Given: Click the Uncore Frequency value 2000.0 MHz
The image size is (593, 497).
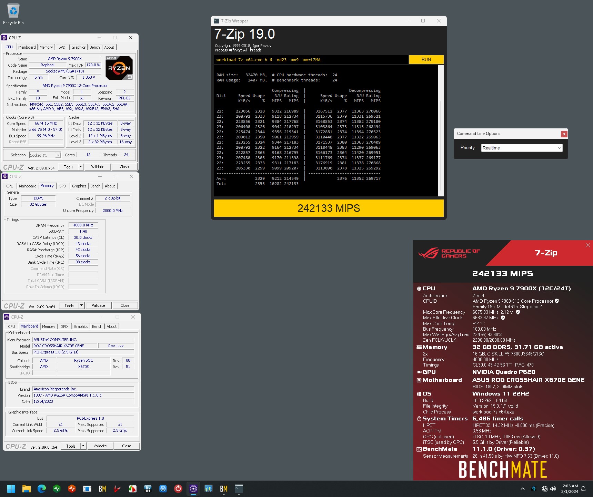Looking at the screenshot, I should click(x=113, y=211).
